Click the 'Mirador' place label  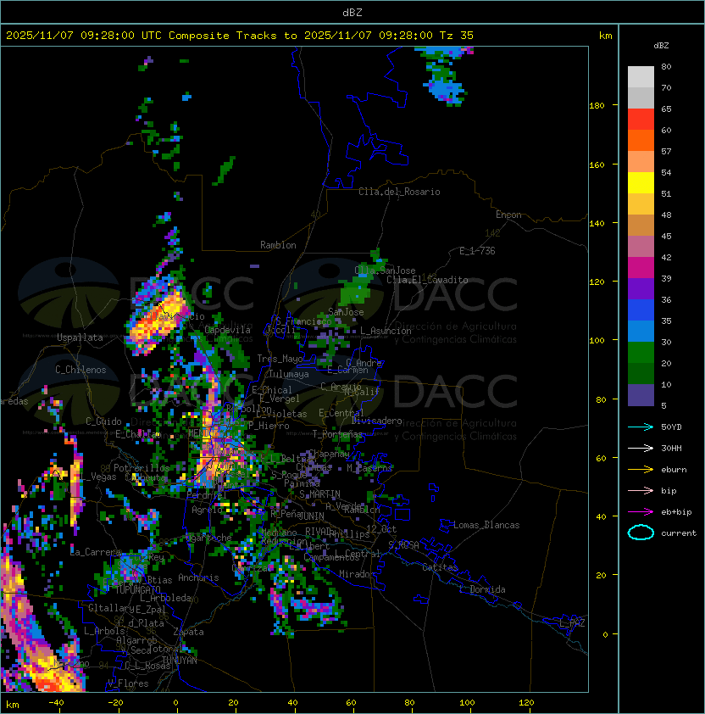pyautogui.click(x=358, y=574)
